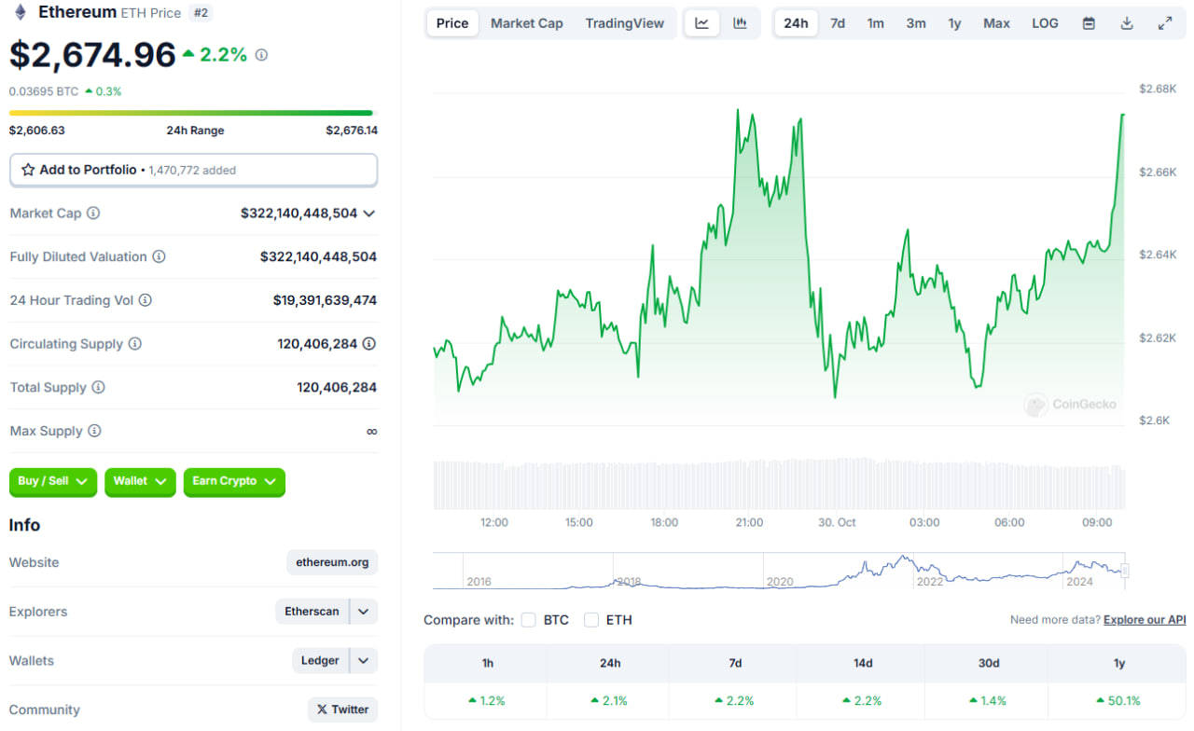
Task: Select the Max time range
Action: (x=996, y=23)
